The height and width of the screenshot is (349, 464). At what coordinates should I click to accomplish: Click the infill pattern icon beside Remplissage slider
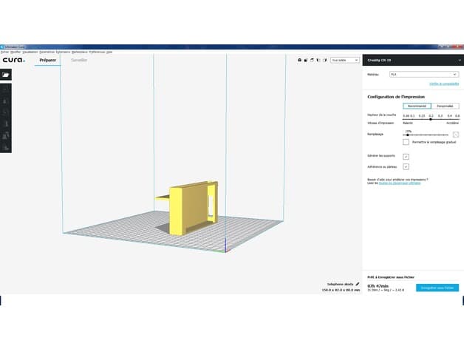(x=456, y=135)
